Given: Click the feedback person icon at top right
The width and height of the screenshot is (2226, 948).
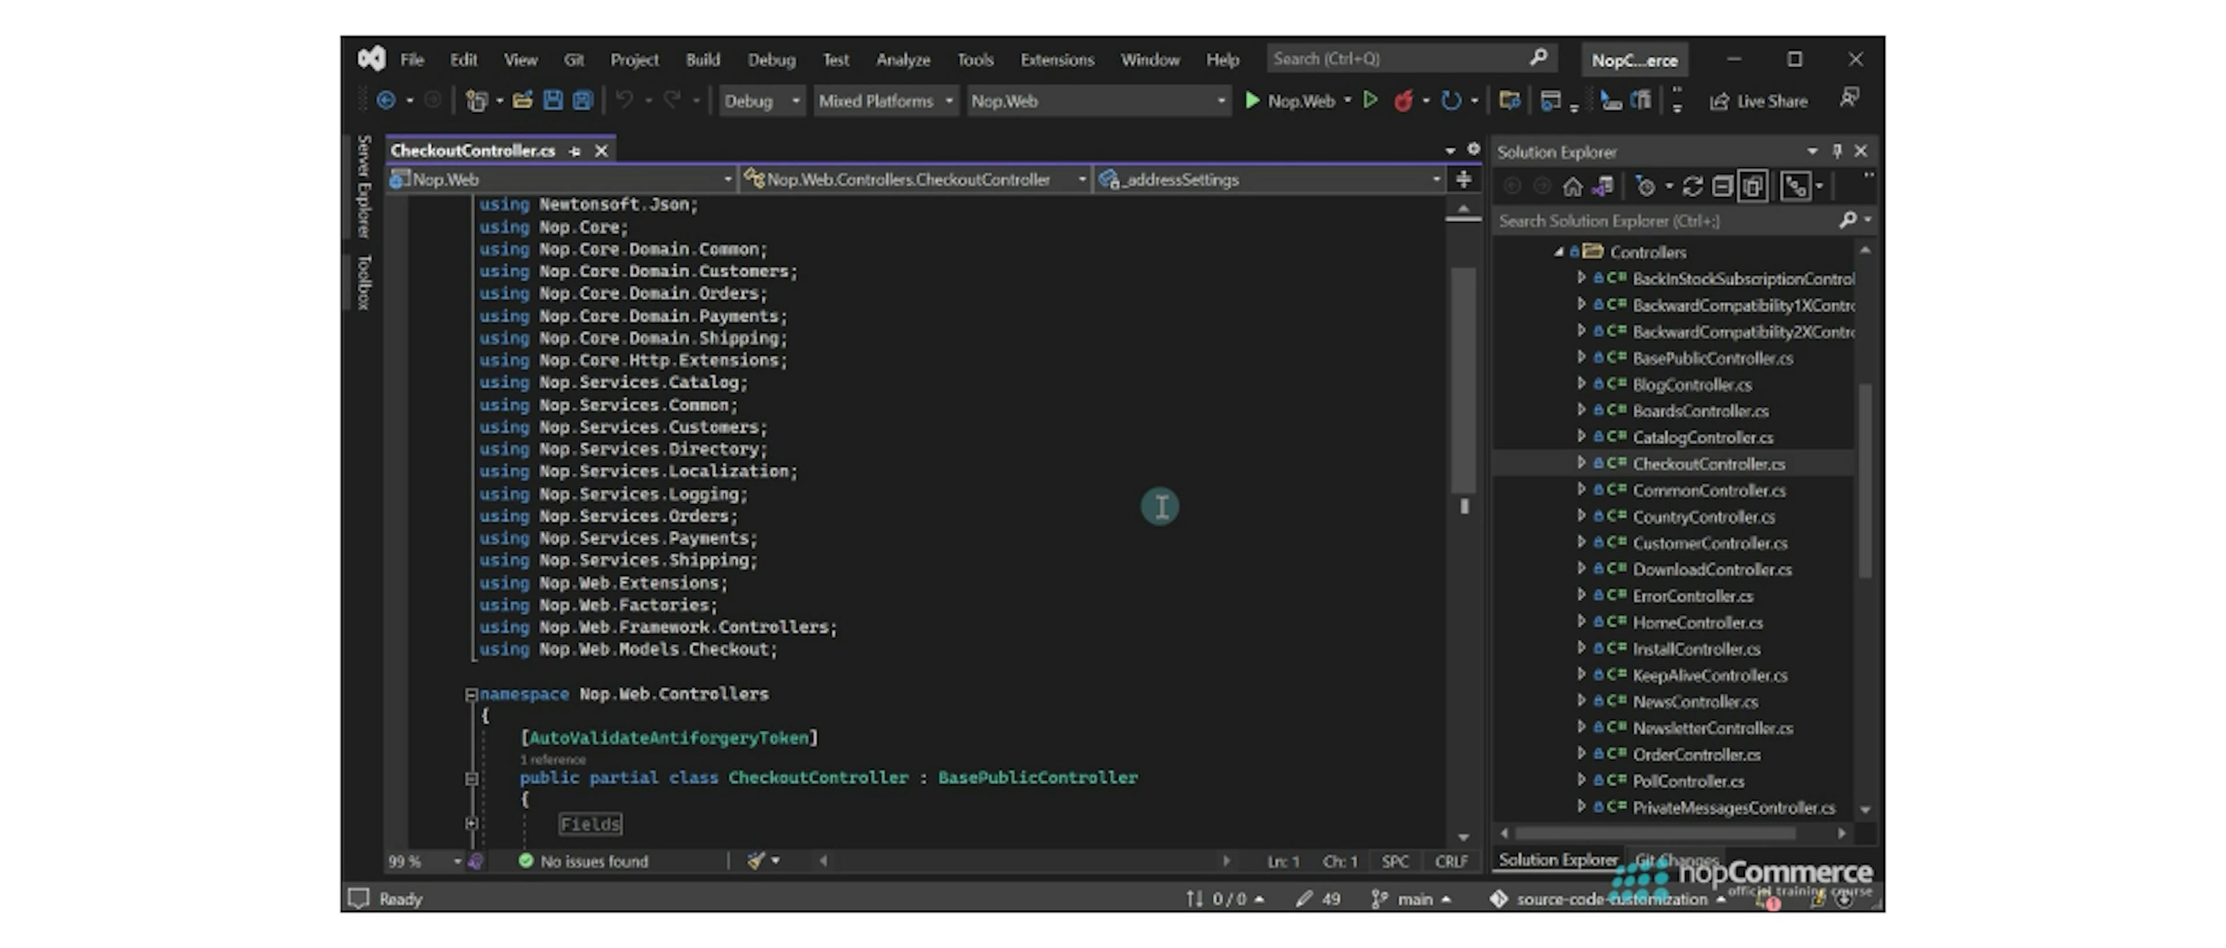Looking at the screenshot, I should (1849, 99).
